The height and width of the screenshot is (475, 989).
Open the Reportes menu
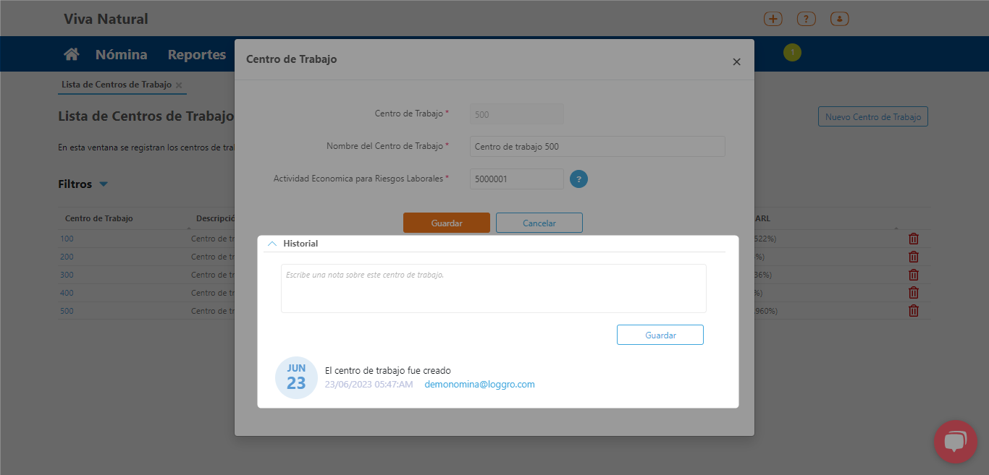[197, 54]
